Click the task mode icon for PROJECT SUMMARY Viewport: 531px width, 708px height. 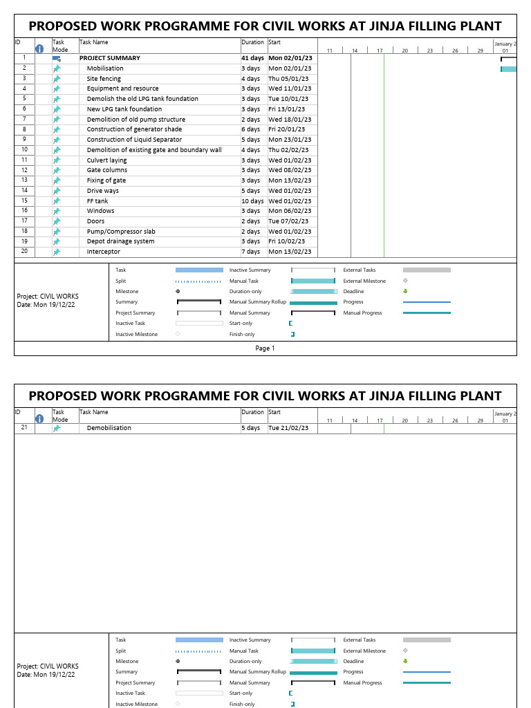click(x=57, y=58)
